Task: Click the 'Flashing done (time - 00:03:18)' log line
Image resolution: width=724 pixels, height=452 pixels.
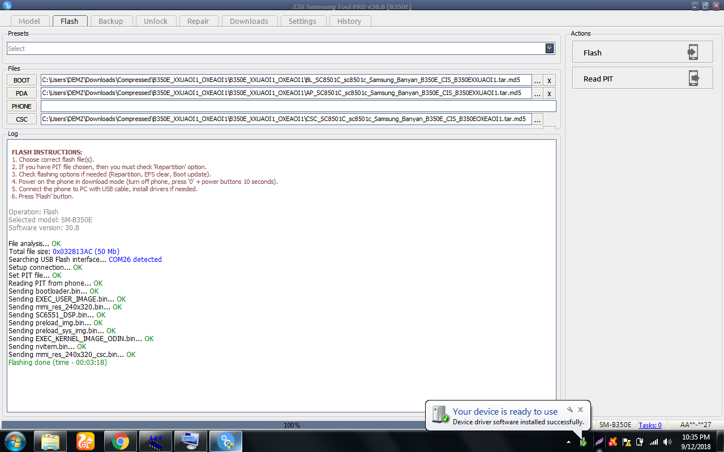Action: tap(58, 363)
